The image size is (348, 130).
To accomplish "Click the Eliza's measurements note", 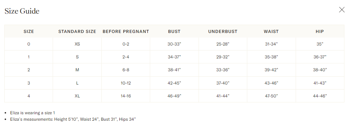I will pyautogui.click(x=73, y=119).
